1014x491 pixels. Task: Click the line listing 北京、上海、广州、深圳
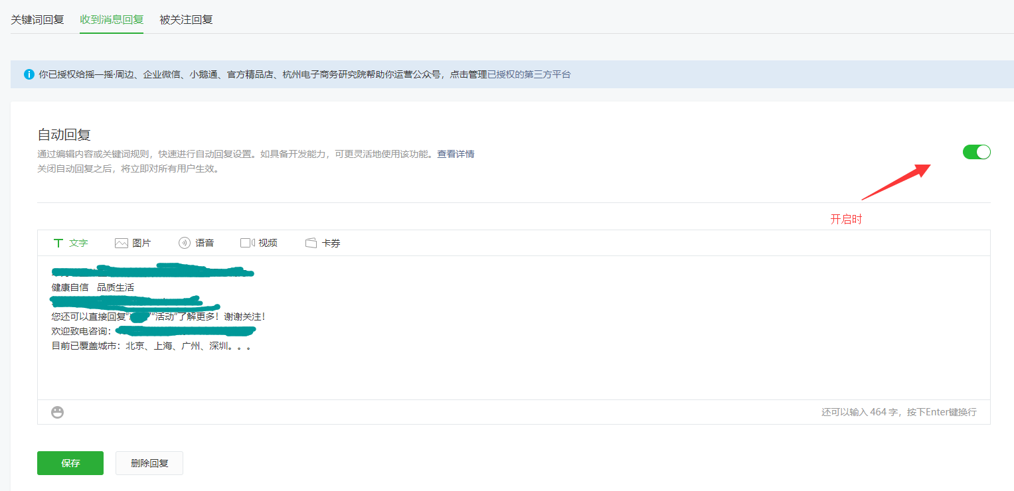click(x=151, y=346)
